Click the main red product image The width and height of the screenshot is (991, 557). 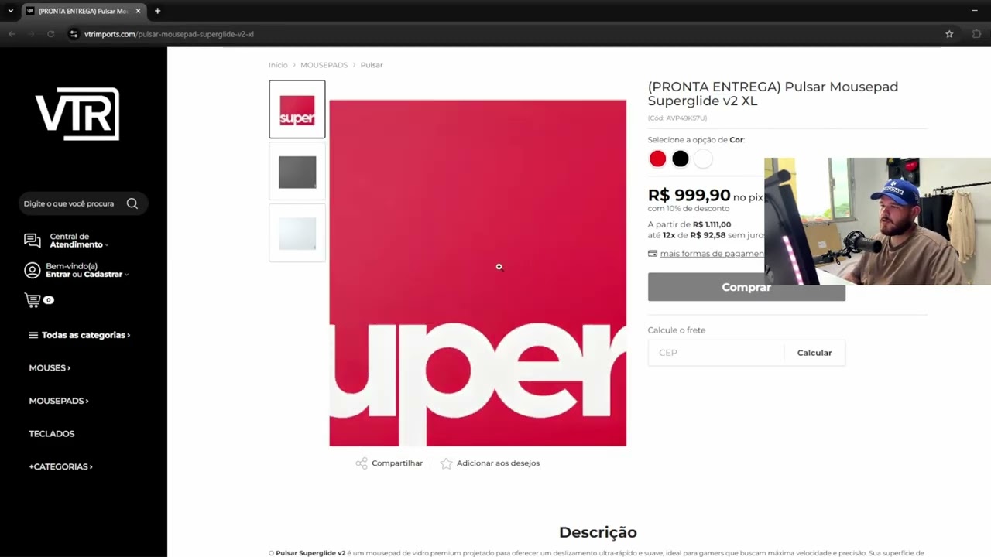478,273
